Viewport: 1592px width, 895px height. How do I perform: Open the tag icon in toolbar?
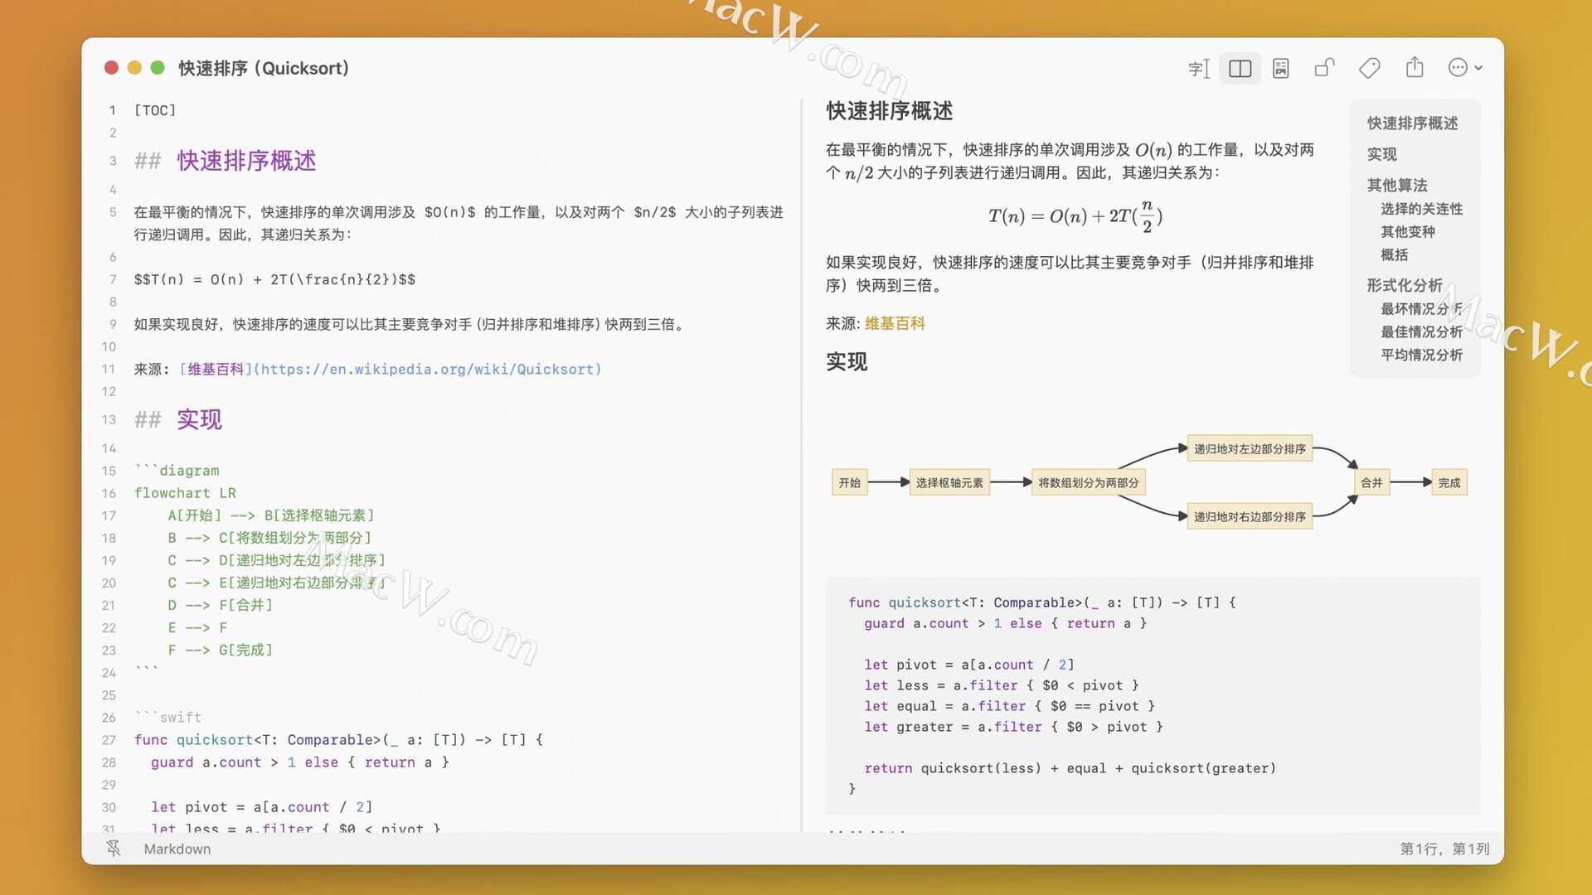(x=1370, y=68)
